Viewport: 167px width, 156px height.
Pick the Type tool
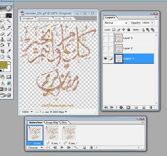(x=8, y=45)
